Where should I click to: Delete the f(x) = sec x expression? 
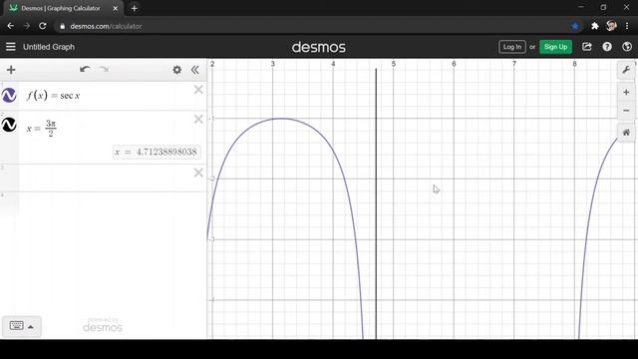[198, 90]
